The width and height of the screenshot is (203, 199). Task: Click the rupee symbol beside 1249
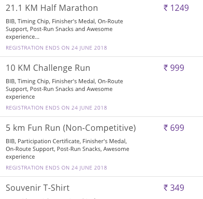tap(166, 8)
